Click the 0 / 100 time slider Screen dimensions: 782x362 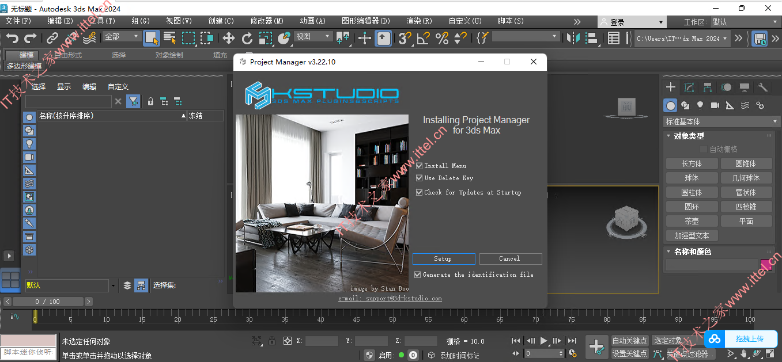click(x=48, y=302)
